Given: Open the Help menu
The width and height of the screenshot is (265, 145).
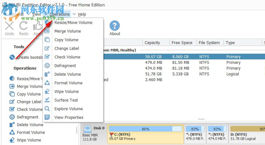Looking at the screenshot, I should click(82, 14).
